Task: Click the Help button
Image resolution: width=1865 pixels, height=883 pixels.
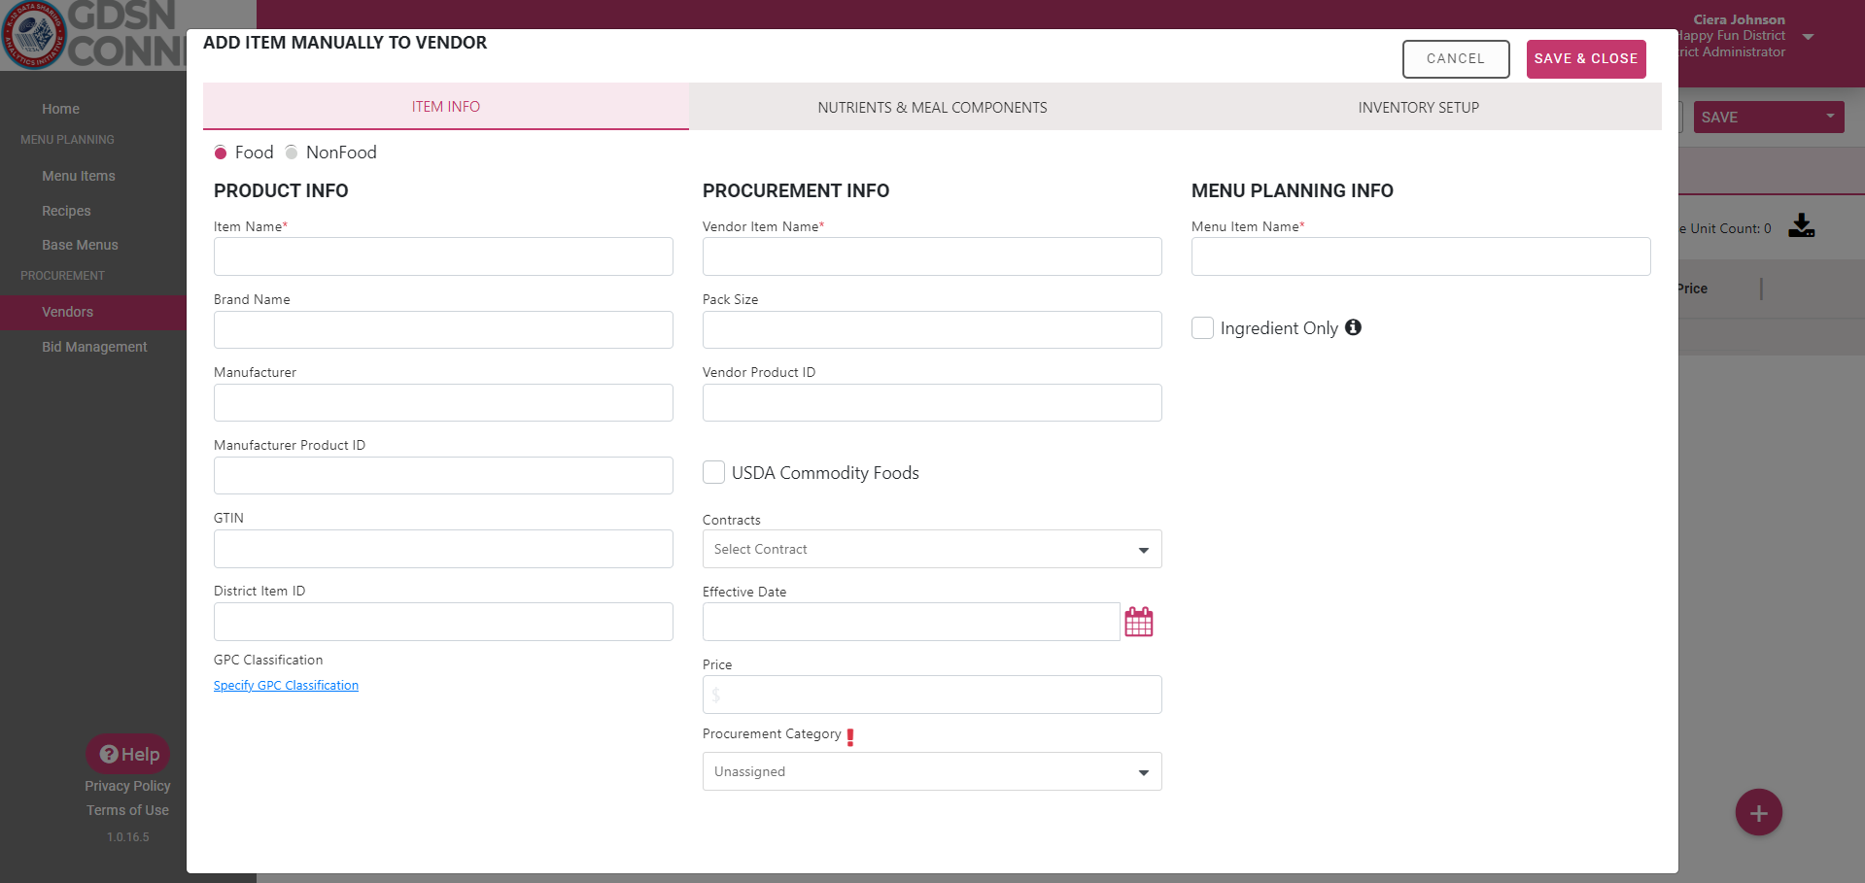Action: coord(128,754)
